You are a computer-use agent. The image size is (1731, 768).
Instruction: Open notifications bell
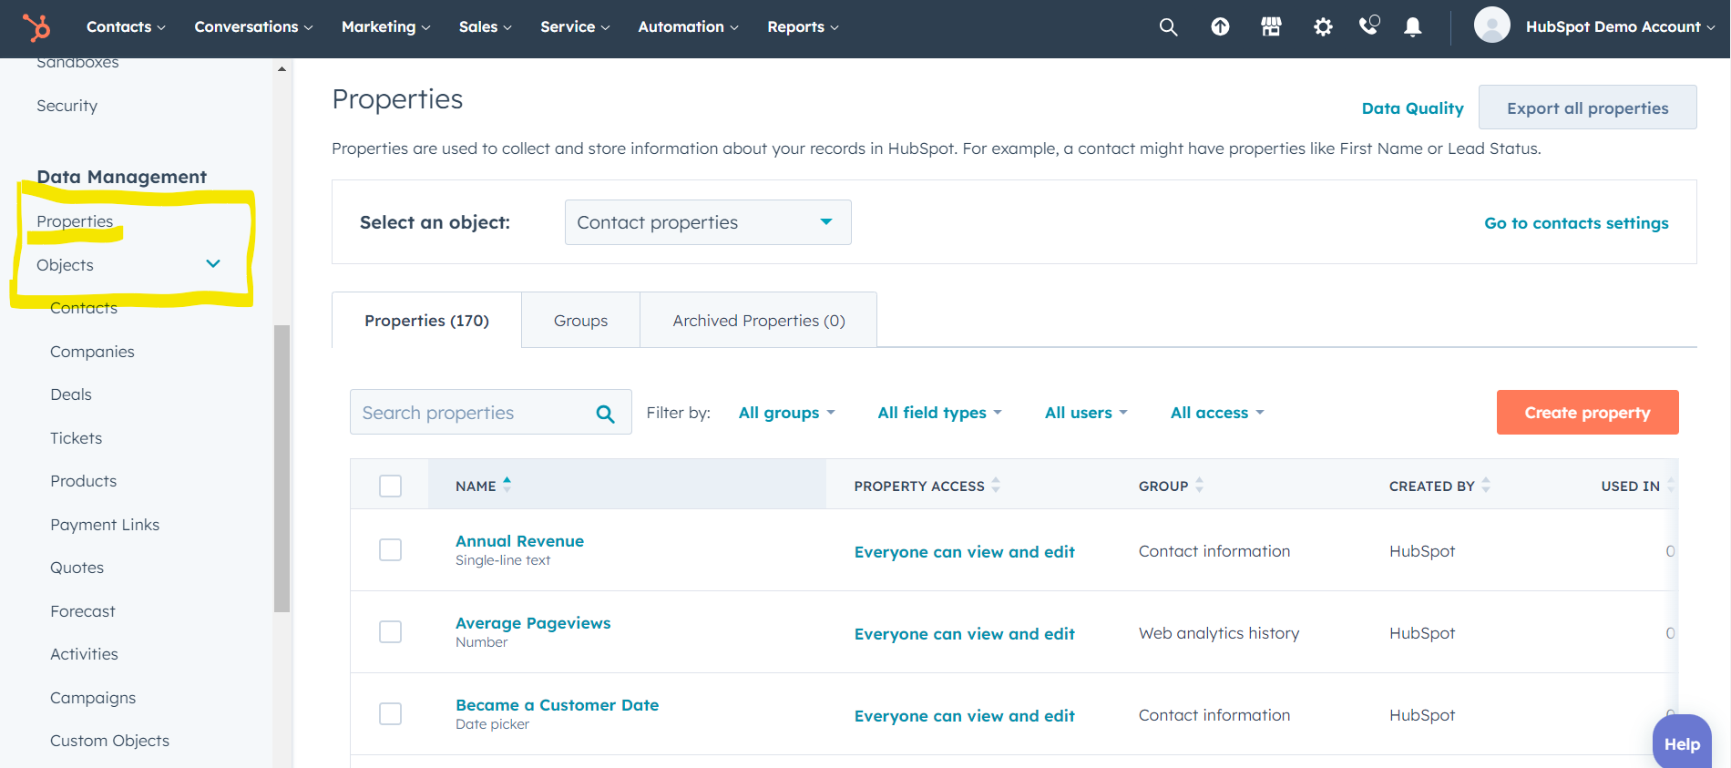click(1413, 27)
